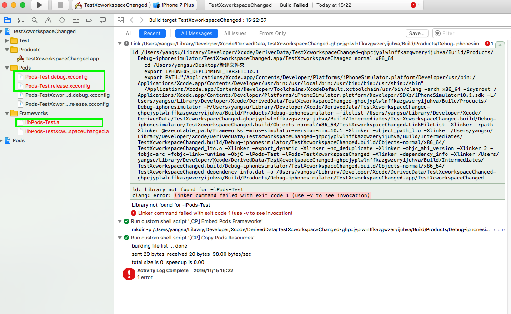Click the iPhone 7 Plus device icon
The image size is (511, 314).
point(156,5)
